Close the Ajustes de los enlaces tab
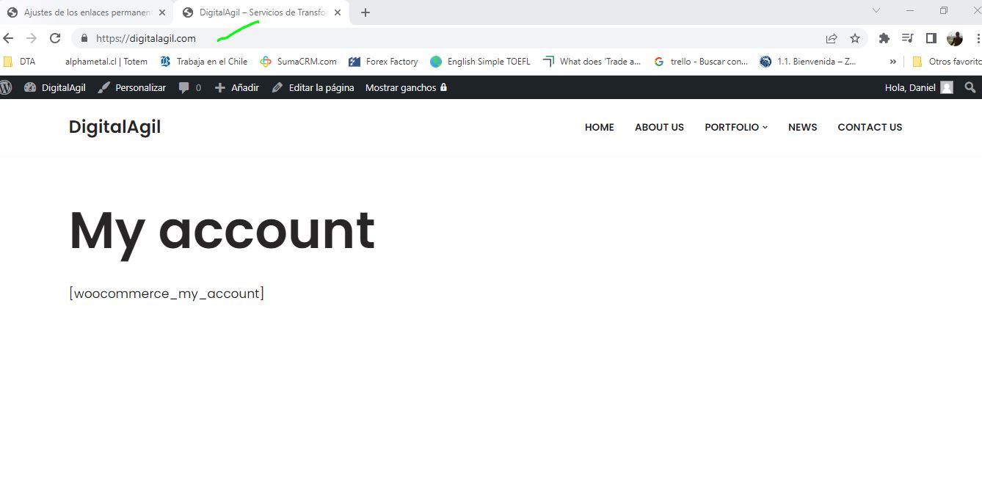 coord(162,12)
